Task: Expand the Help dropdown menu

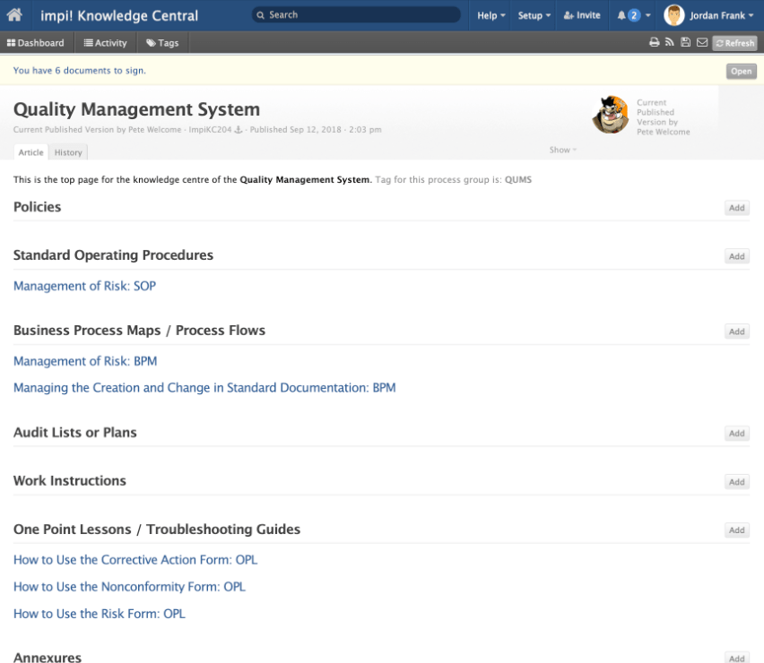Action: click(x=491, y=15)
